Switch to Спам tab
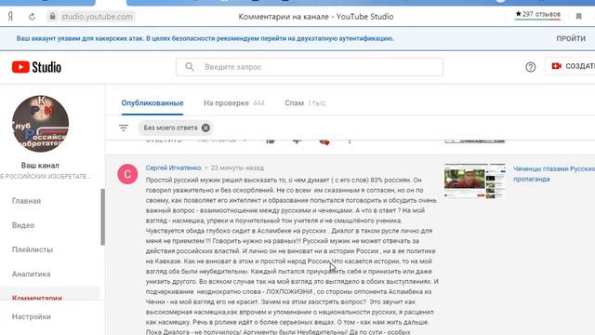This screenshot has height=335, width=595. pyautogui.click(x=305, y=103)
